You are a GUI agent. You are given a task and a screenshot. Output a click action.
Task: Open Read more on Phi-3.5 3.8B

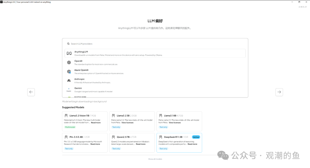95,144
